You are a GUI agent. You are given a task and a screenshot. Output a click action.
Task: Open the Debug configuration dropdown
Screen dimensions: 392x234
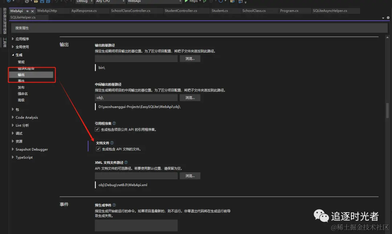(x=85, y=1)
